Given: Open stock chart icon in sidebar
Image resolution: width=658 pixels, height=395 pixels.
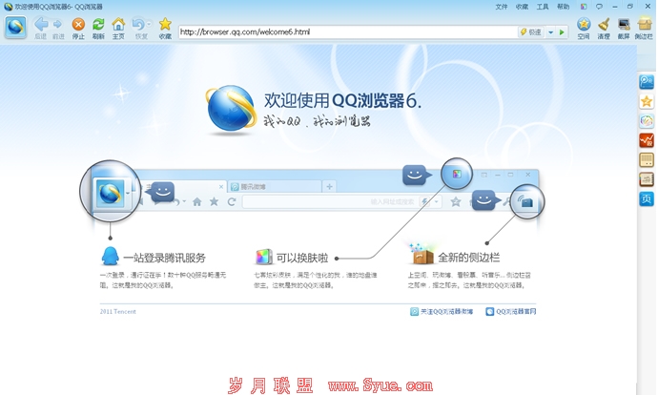Looking at the screenshot, I should click(647, 140).
